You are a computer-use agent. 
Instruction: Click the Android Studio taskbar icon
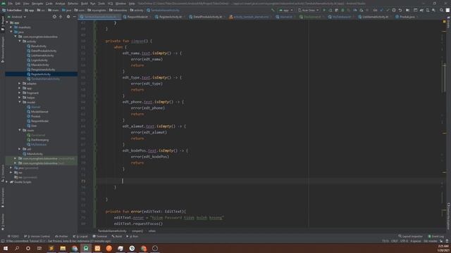pyautogui.click(x=86, y=248)
